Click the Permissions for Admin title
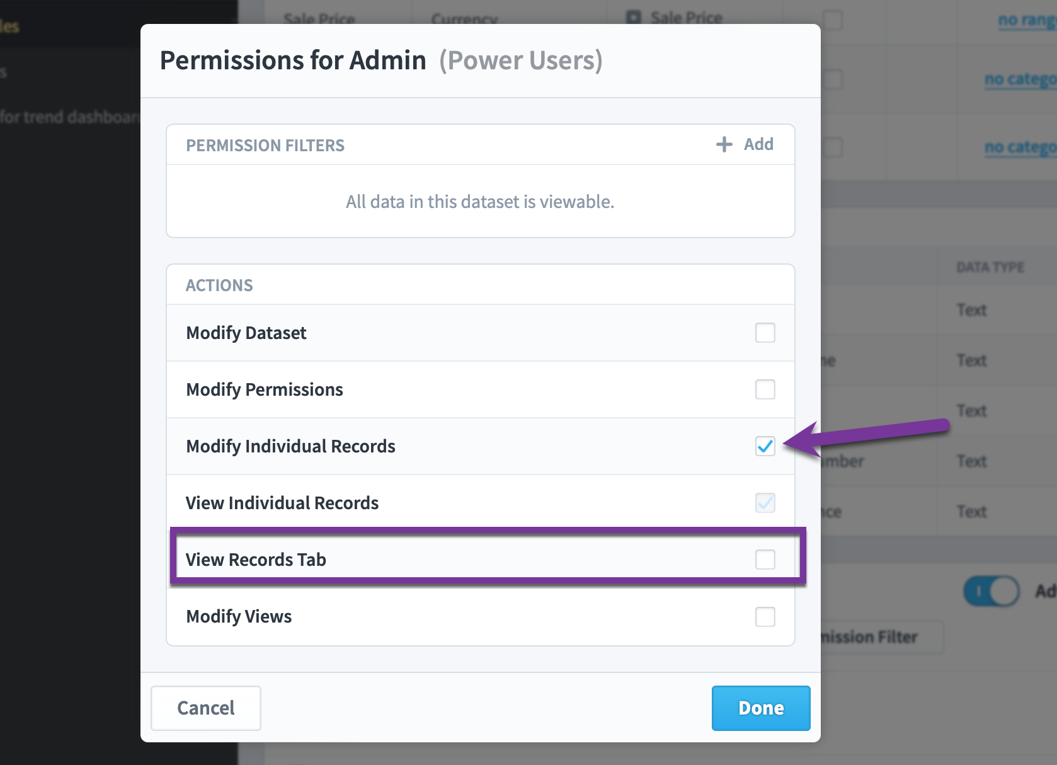 click(293, 60)
